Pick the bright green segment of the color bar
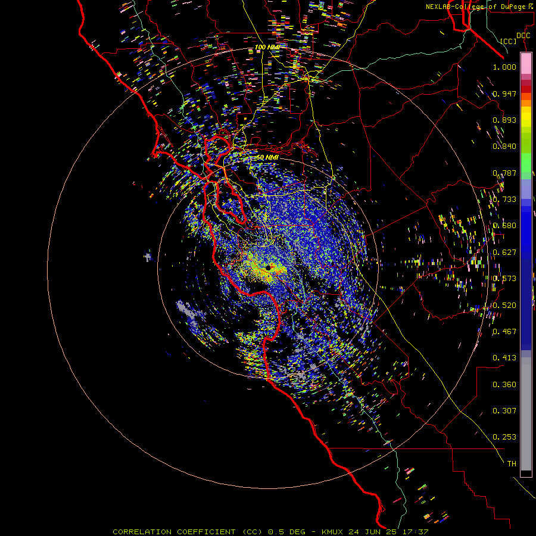 click(x=526, y=163)
